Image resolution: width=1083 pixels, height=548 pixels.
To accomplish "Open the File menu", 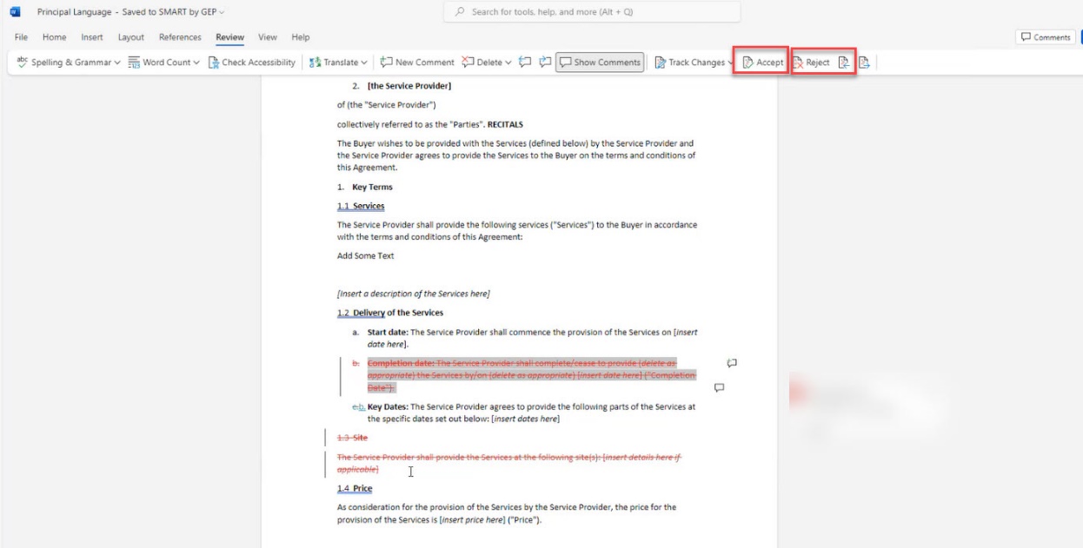I will point(22,37).
